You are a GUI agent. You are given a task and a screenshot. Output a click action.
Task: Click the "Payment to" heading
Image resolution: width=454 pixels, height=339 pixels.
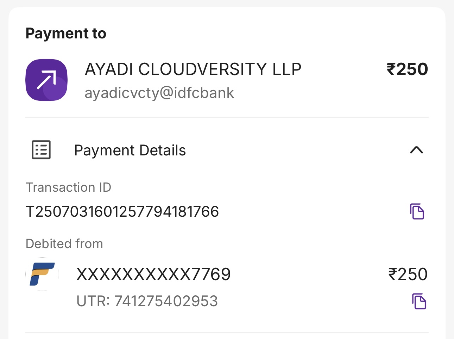tap(66, 33)
